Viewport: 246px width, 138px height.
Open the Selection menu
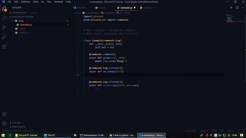pos(26,2)
